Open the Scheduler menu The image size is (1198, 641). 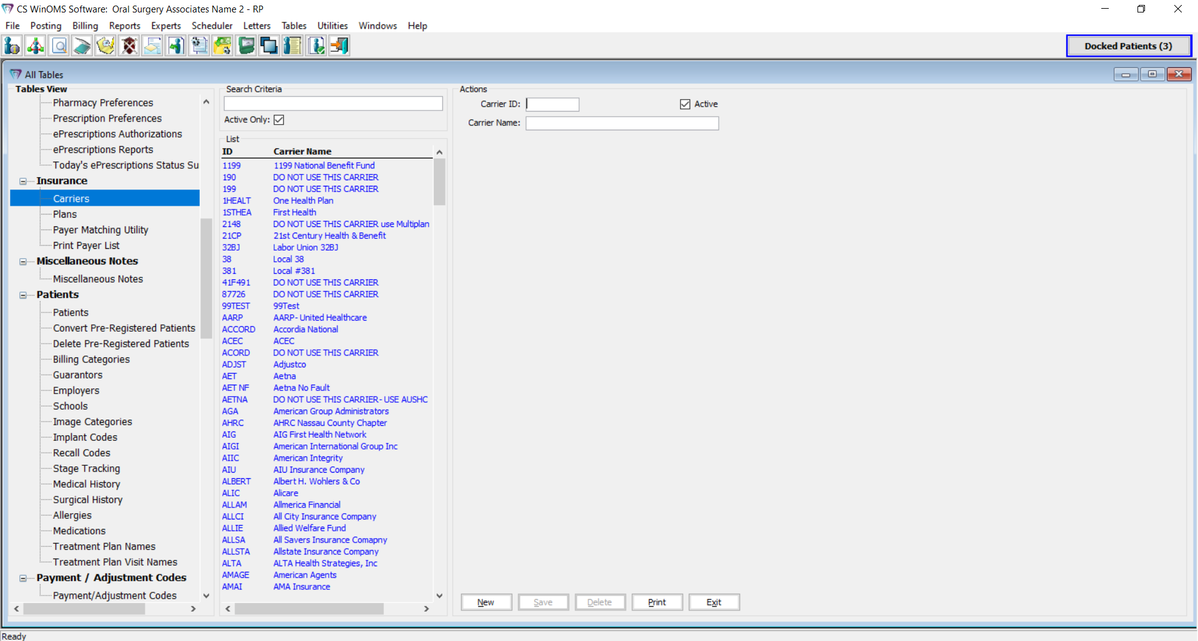point(212,26)
